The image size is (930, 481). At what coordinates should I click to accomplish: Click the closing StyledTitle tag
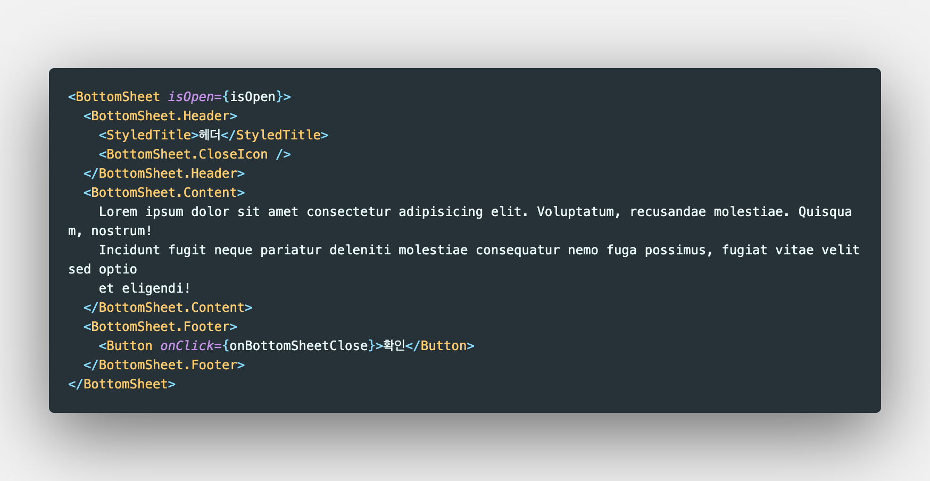275,135
